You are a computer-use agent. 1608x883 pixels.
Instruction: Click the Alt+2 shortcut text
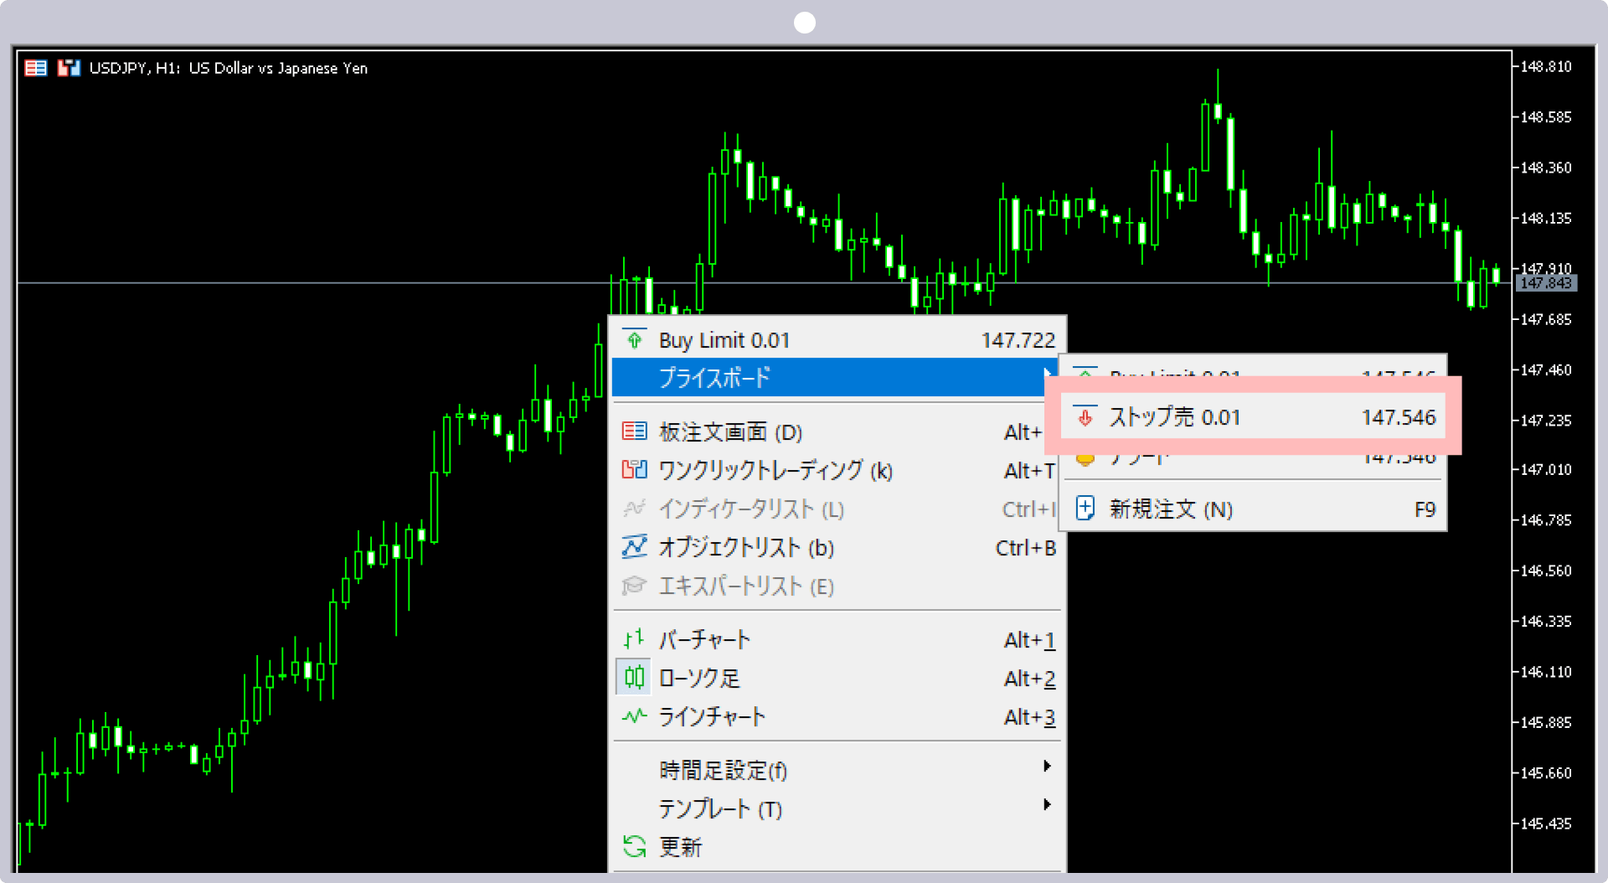(1029, 679)
